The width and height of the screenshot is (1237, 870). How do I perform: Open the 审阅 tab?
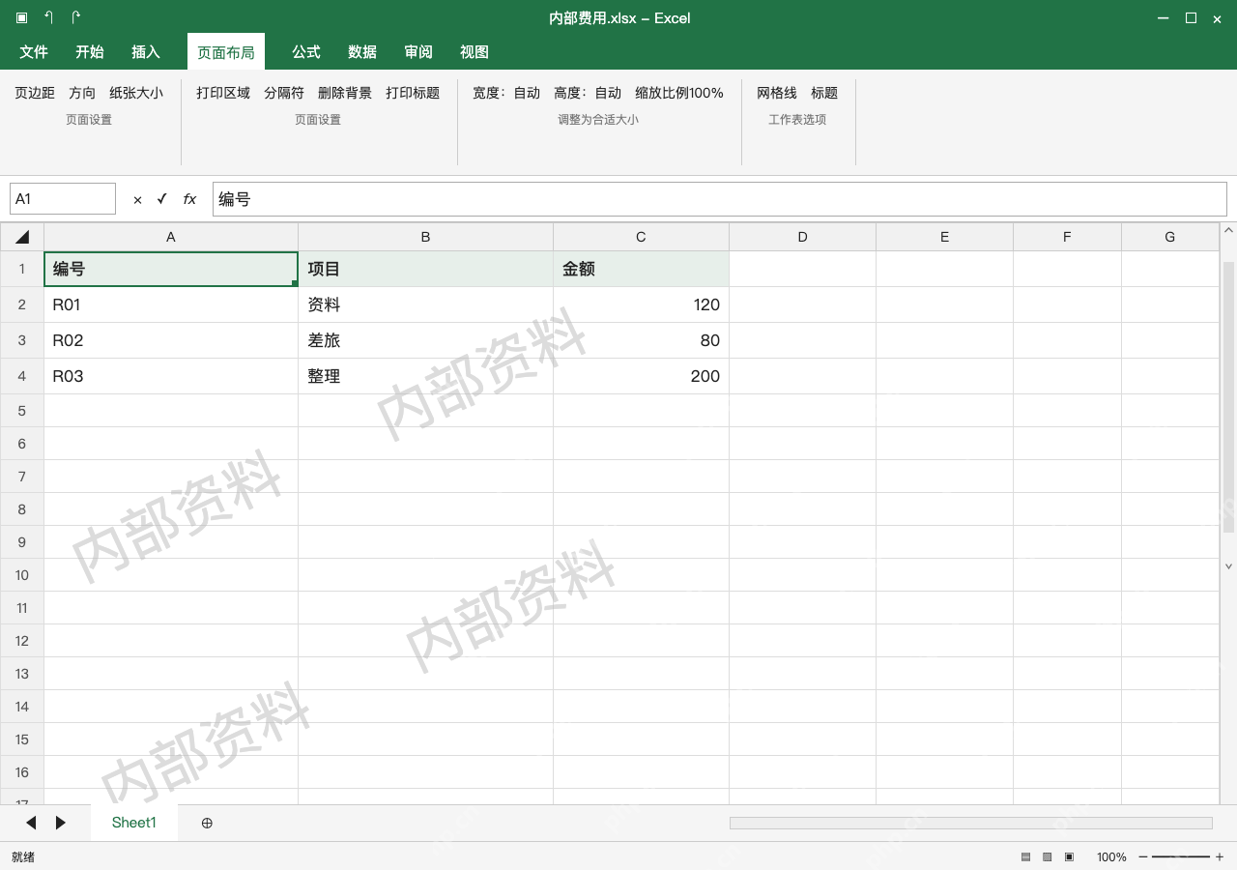coord(418,52)
